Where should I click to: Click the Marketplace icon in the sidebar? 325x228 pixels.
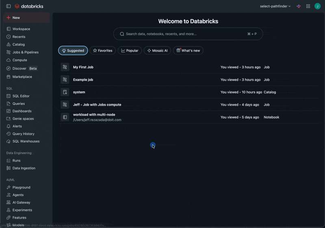tap(9, 77)
